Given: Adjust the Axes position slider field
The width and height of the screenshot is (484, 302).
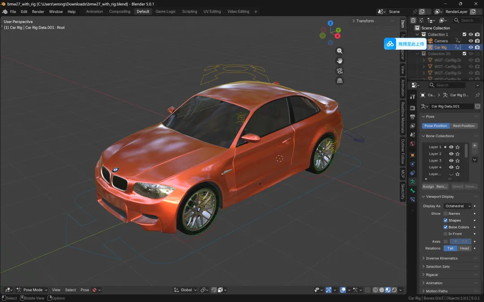Looking at the screenshot, I should tap(461, 242).
